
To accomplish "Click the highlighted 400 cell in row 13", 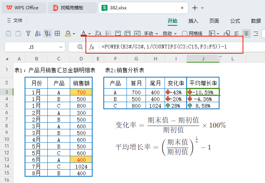I will [x=81, y=160].
